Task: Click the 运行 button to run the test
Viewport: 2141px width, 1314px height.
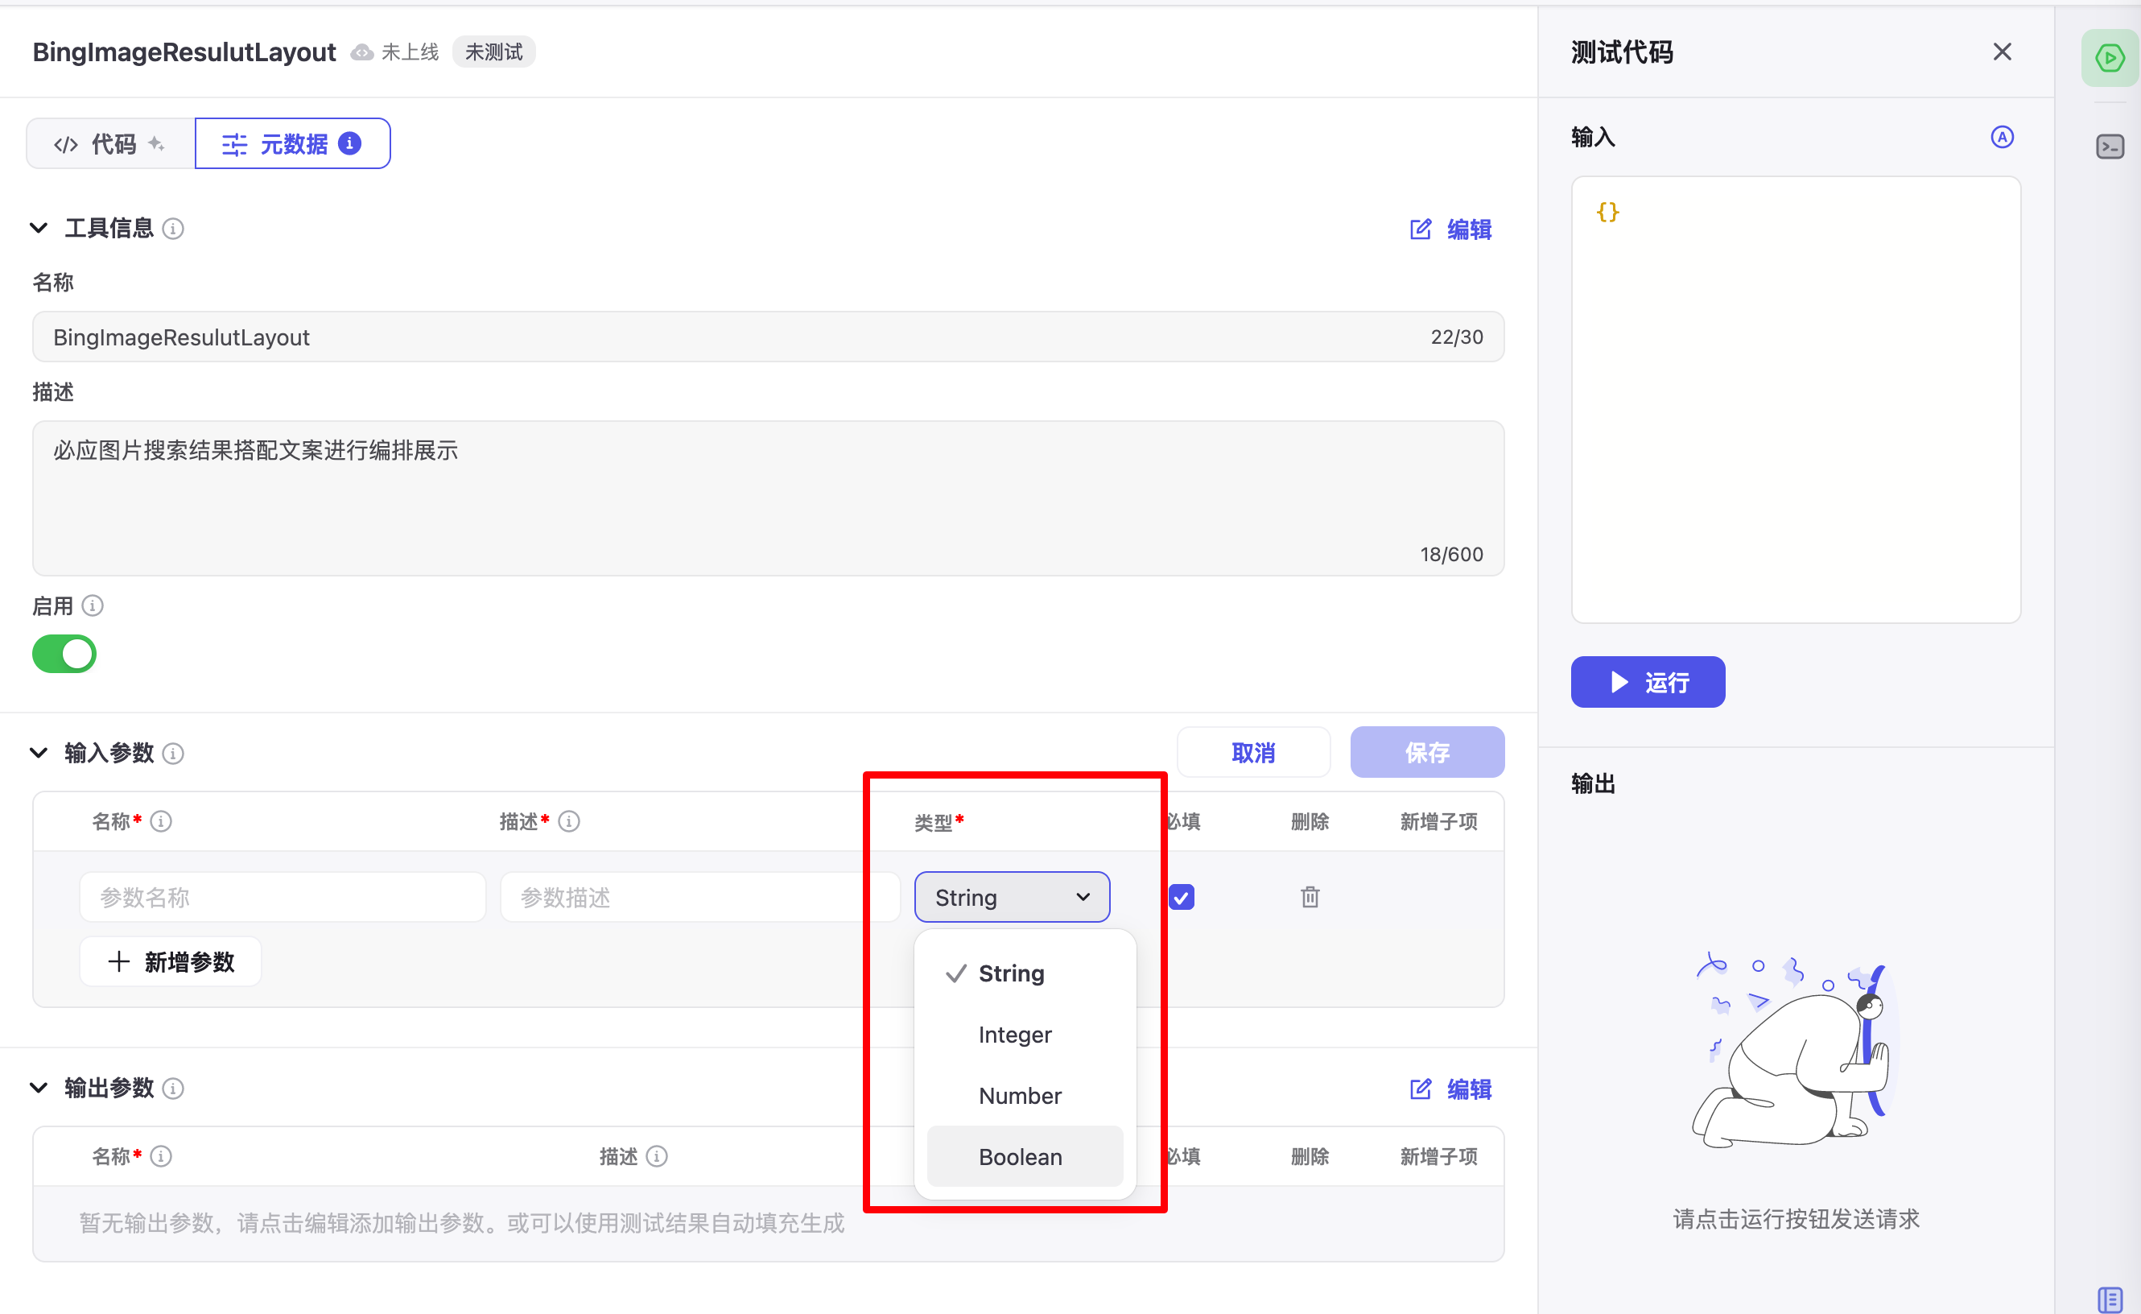Action: (x=1647, y=682)
